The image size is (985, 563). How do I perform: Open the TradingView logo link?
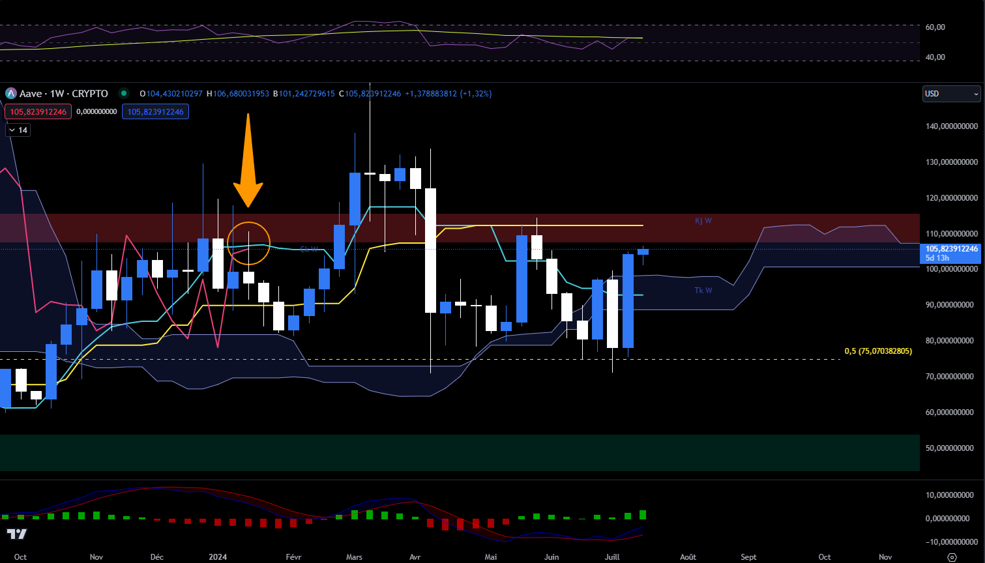(17, 534)
